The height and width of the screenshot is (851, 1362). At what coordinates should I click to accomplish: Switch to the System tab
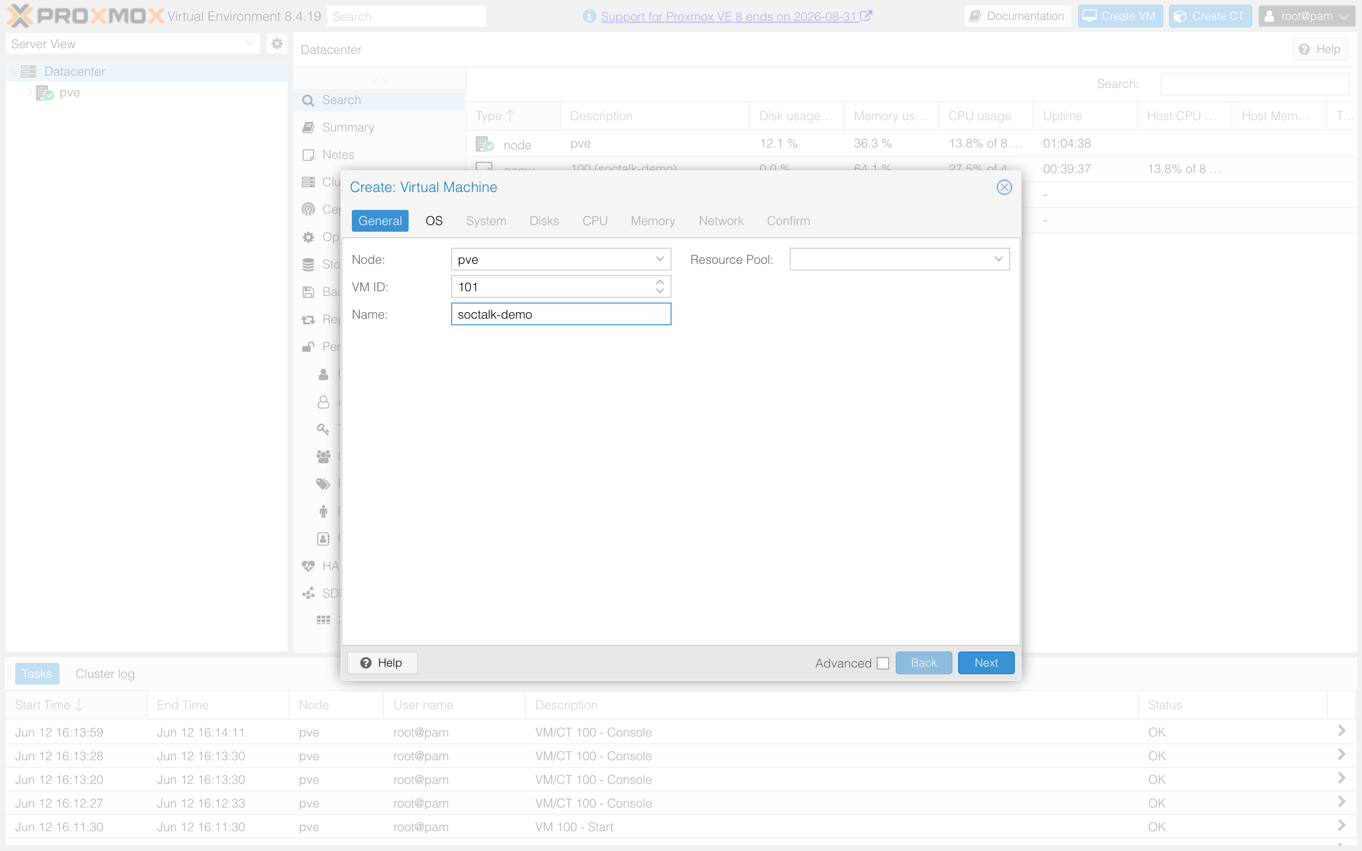pos(486,221)
